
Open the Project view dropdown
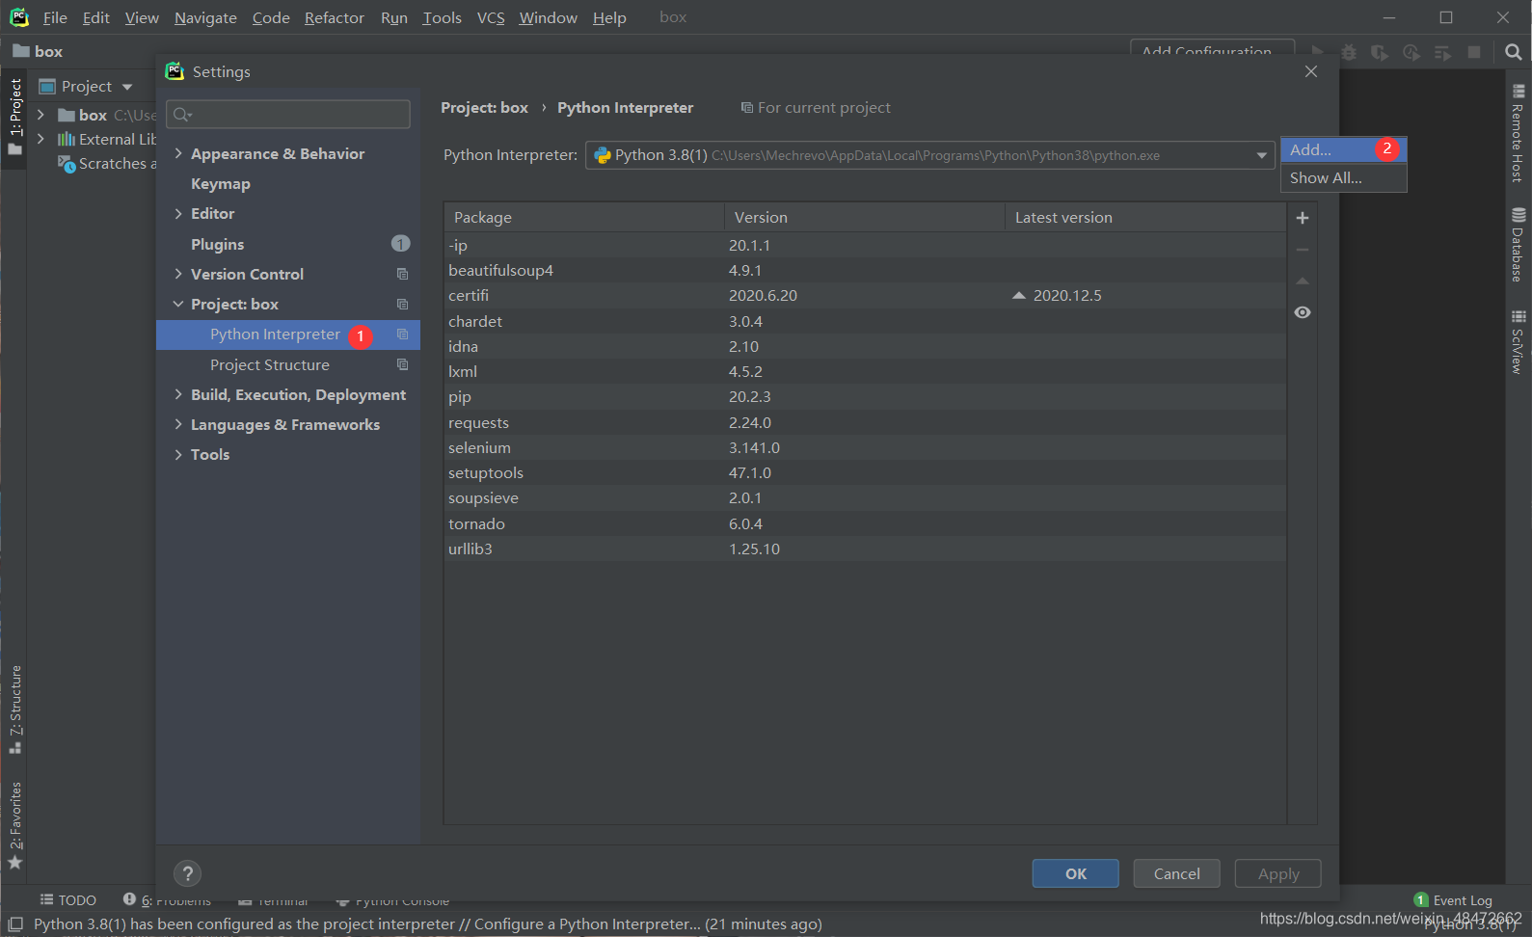pos(127,87)
